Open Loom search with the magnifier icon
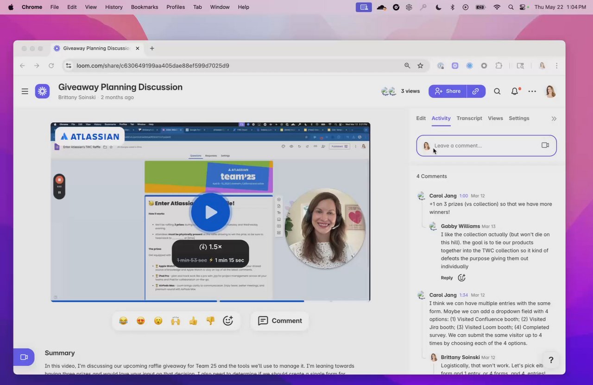Image resolution: width=593 pixels, height=385 pixels. pos(497,91)
